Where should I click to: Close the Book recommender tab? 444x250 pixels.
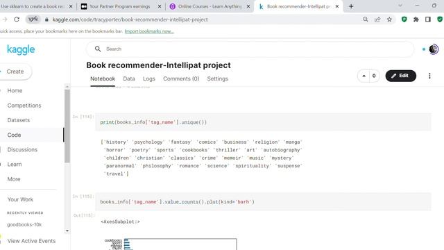click(x=337, y=6)
